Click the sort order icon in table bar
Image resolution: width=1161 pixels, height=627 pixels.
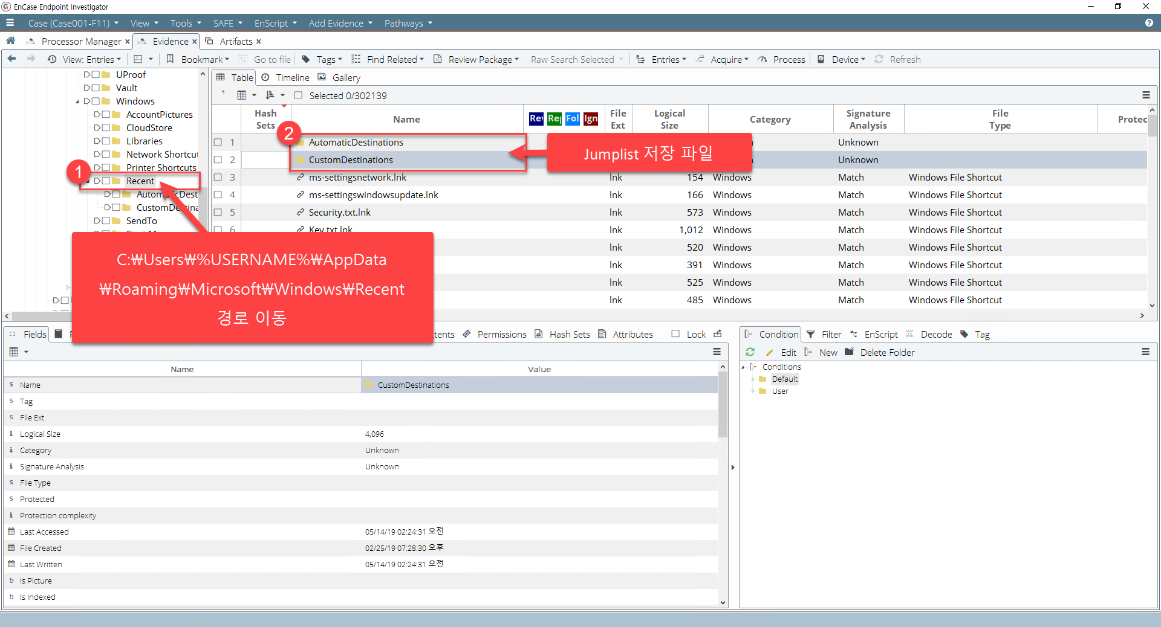coord(270,95)
